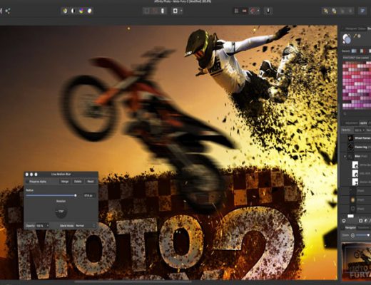Click the Auto Contrast half-circle icon
Viewport: 371px width, 285px height.
click(x=73, y=11)
